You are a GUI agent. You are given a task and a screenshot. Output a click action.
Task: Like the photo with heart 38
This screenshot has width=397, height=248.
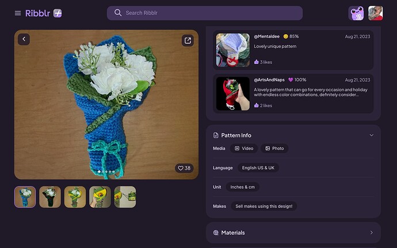tap(184, 168)
